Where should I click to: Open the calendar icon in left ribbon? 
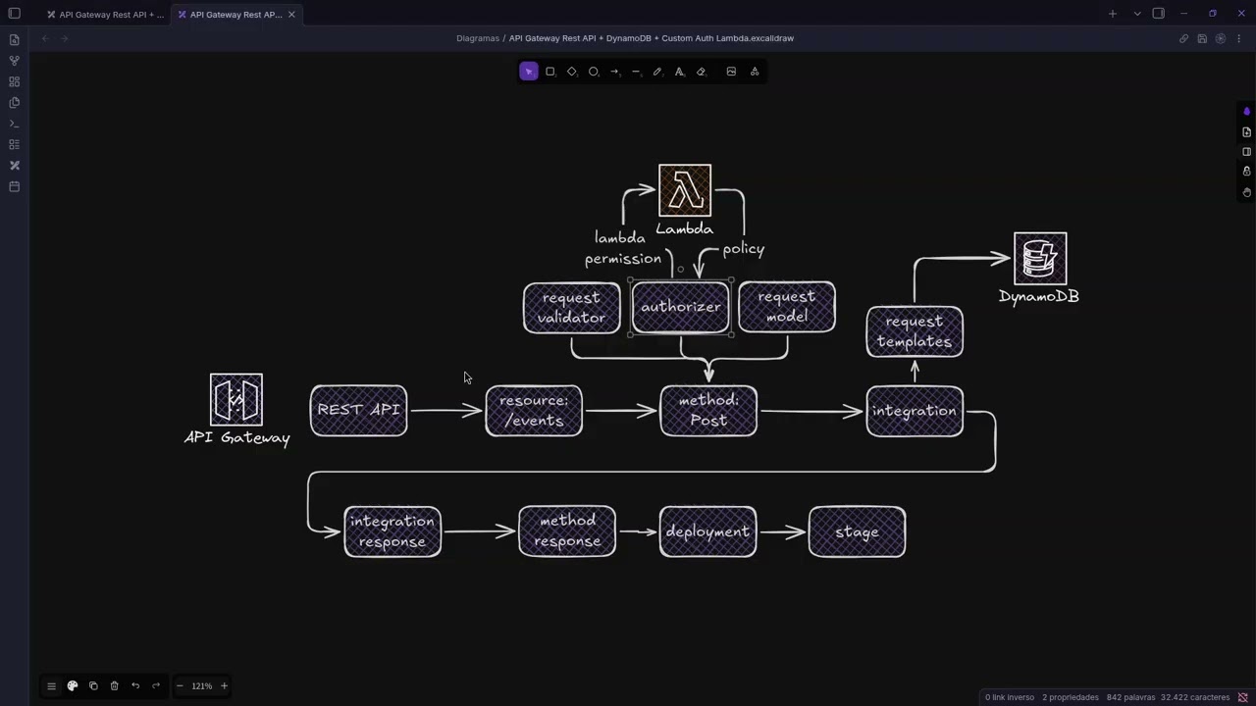(14, 186)
